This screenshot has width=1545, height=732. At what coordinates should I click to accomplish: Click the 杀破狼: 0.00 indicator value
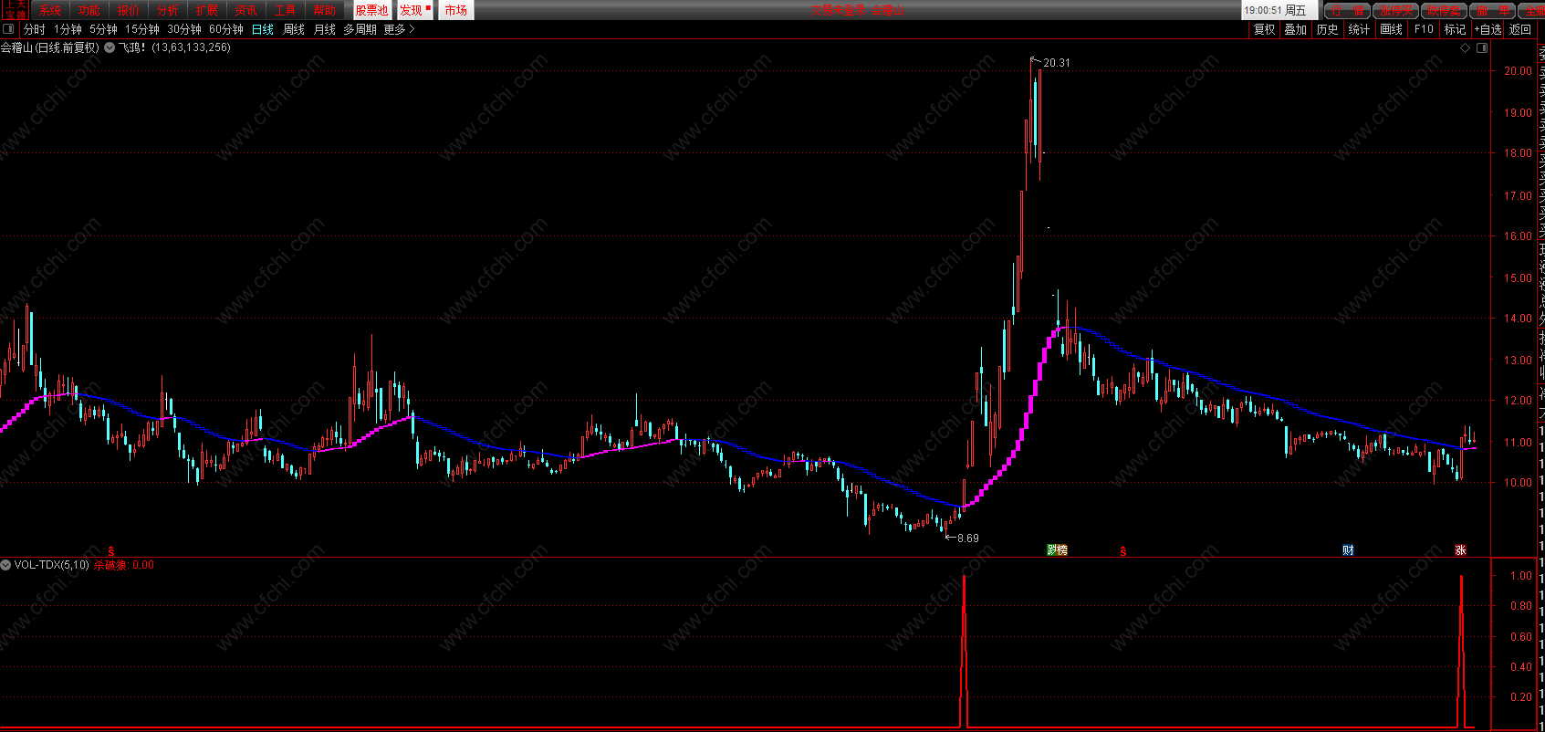124,565
